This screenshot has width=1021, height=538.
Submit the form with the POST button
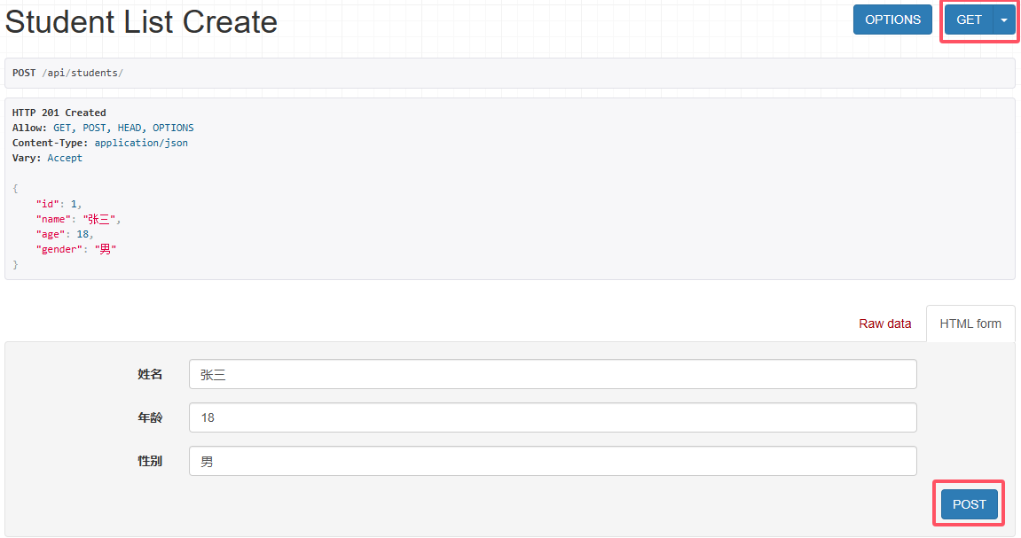coord(969,504)
